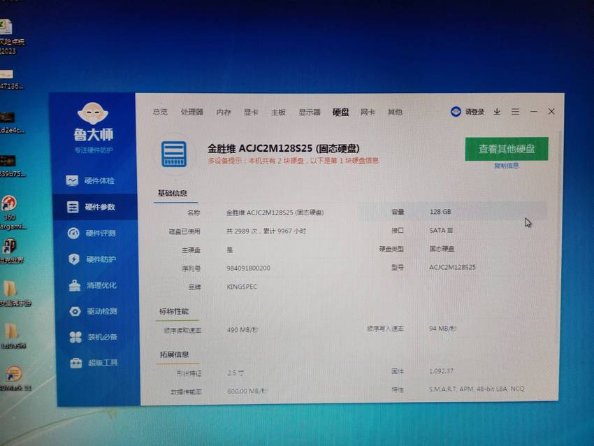
Task: Select 硬件参数 in the sidebar
Action: (x=95, y=207)
